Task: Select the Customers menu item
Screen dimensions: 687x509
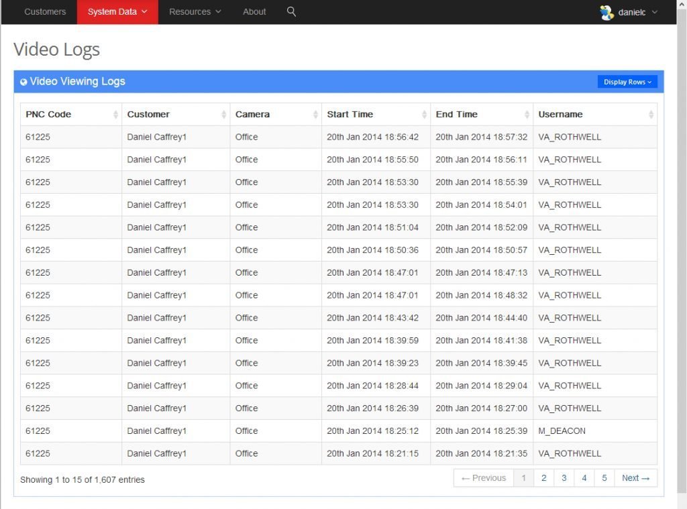Action: pos(45,11)
